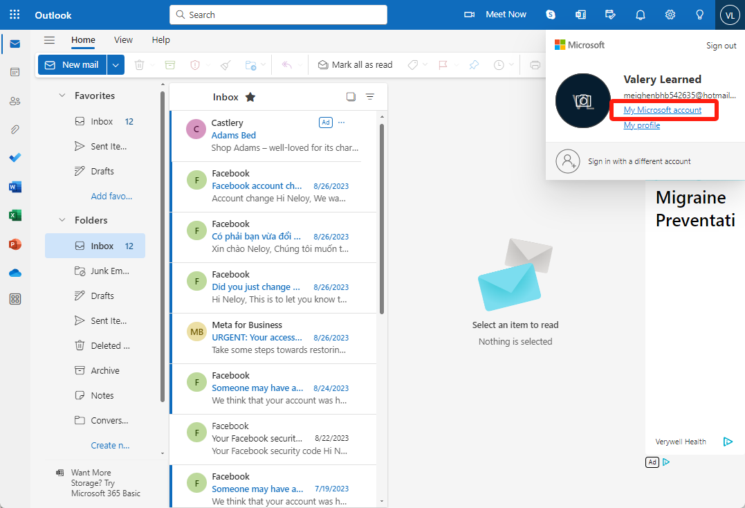745x508 pixels.
Task: Click the New mail button
Action: click(73, 65)
